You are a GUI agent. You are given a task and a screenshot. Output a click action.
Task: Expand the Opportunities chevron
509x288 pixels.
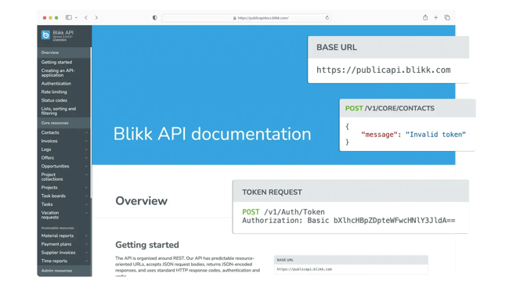86,167
